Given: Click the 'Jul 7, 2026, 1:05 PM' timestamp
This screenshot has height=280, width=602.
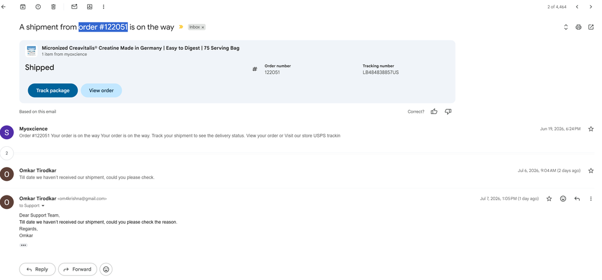Looking at the screenshot, I should pos(509,199).
